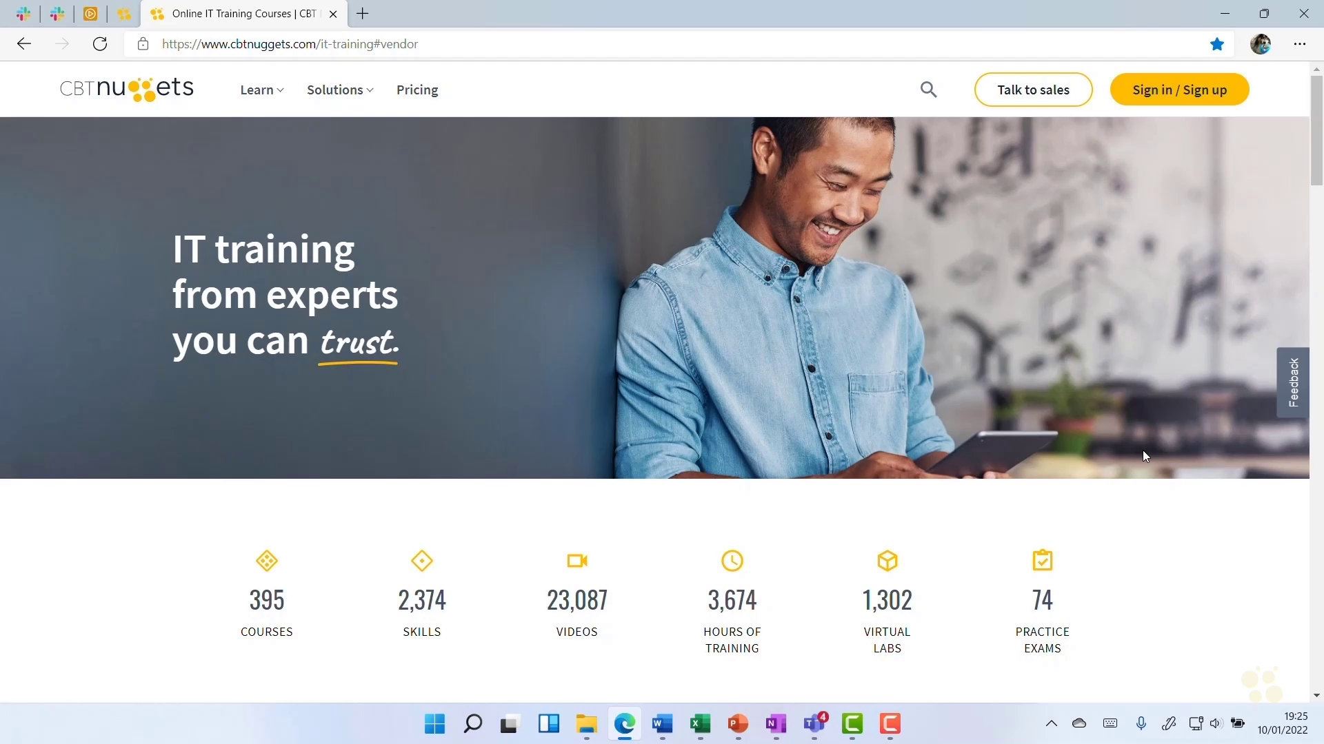Click the padlock site info icon
The height and width of the screenshot is (744, 1324).
pyautogui.click(x=143, y=44)
